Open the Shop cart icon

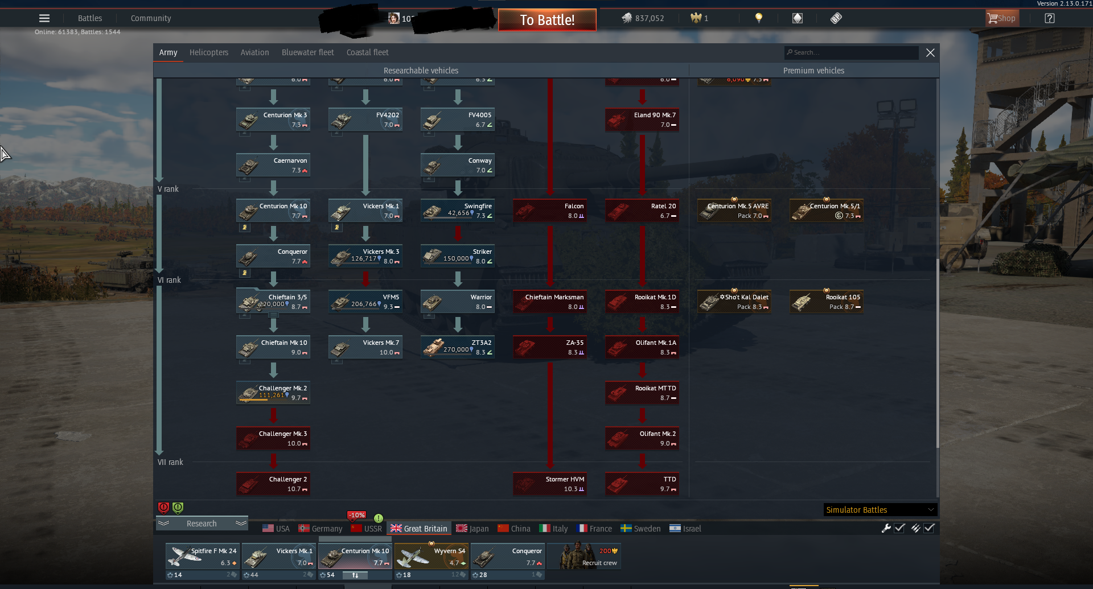click(993, 18)
